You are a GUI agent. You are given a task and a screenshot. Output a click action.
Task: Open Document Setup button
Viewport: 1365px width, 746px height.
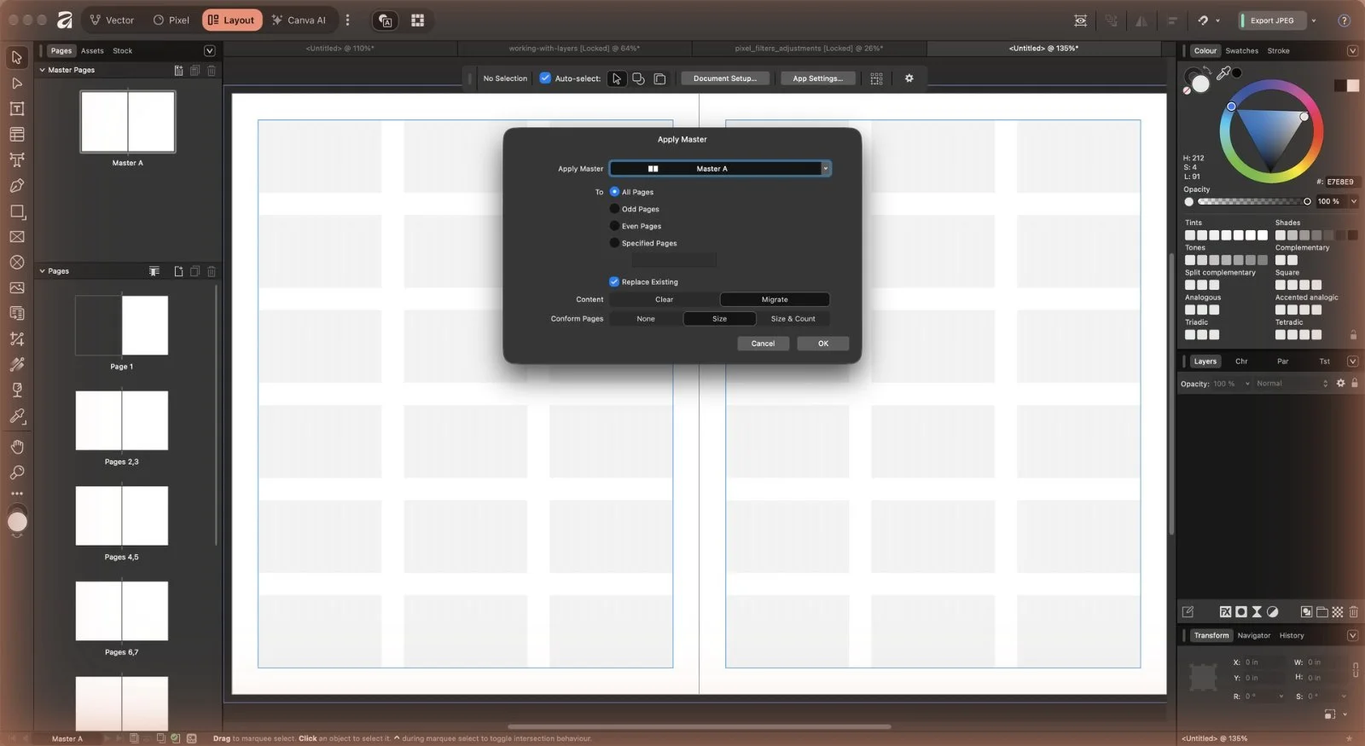click(x=725, y=78)
